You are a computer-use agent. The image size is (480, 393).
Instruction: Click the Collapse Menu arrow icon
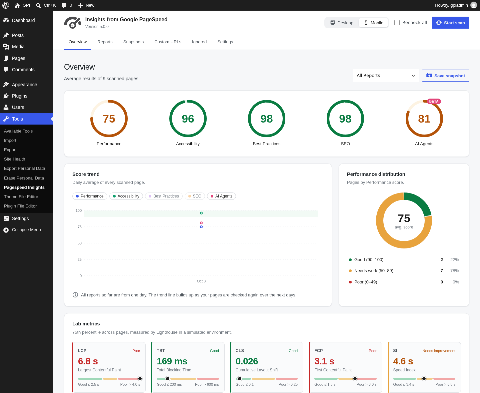(x=6, y=230)
